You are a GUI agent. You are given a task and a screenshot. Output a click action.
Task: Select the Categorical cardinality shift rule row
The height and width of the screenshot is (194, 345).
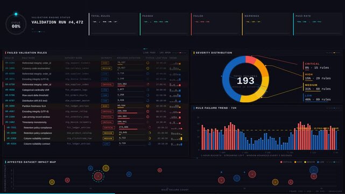coord(95,90)
